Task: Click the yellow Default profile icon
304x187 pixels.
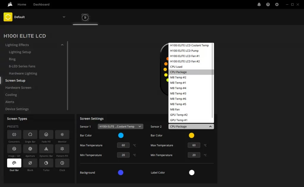Action: [x=8, y=17]
